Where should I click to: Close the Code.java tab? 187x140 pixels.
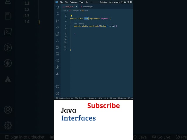pos(77,7)
